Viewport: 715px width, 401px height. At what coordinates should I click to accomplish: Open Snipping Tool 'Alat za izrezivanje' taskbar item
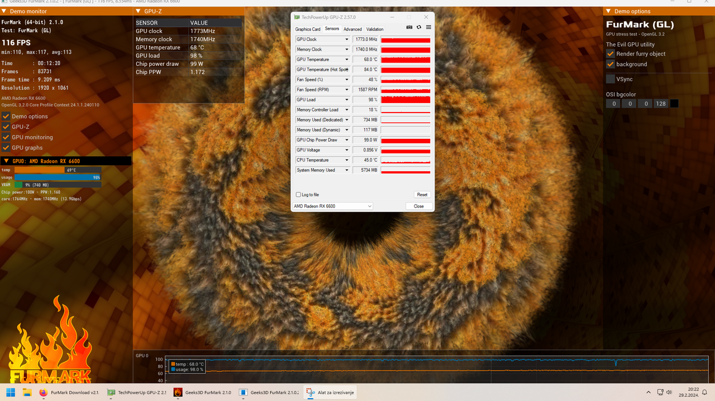pyautogui.click(x=330, y=392)
